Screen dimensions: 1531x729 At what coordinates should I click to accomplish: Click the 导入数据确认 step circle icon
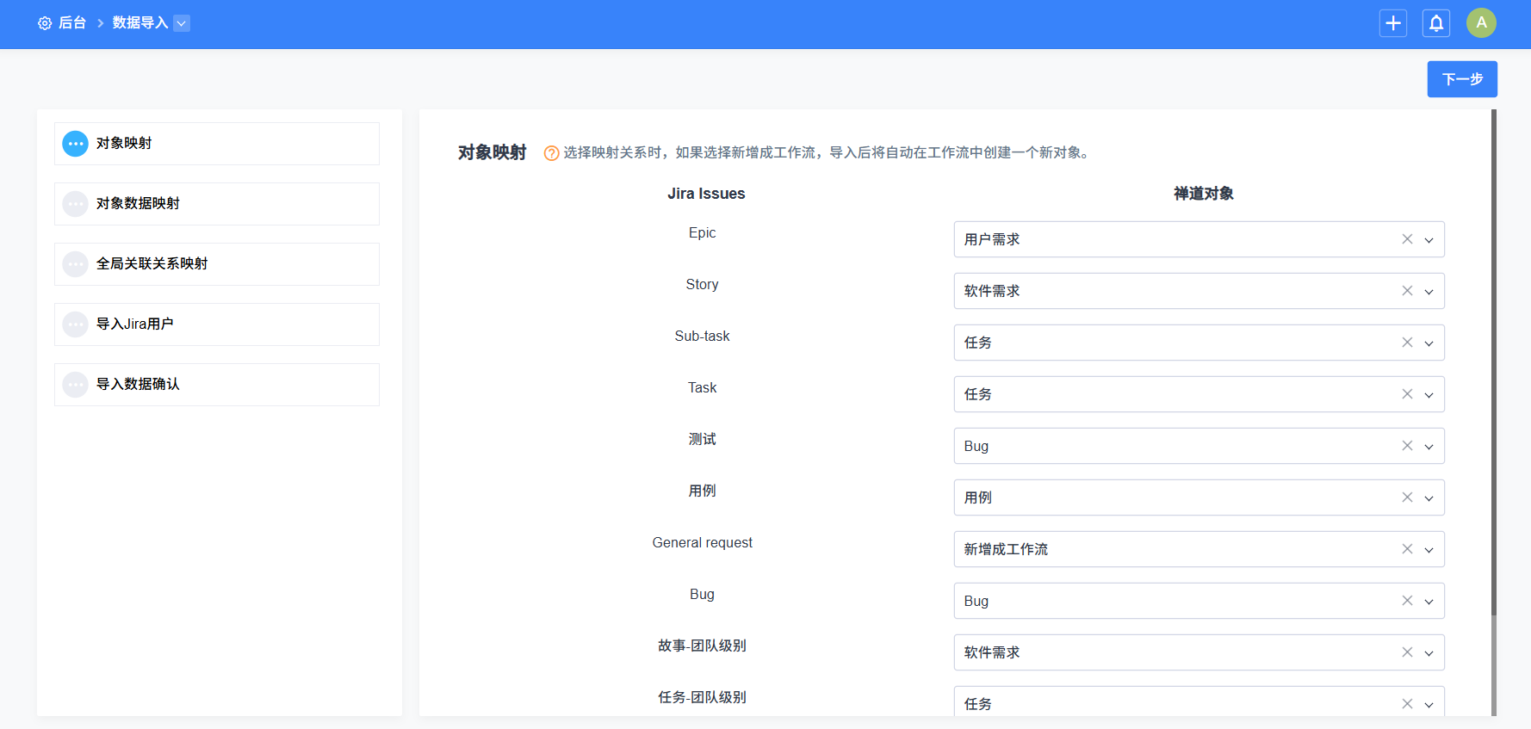coord(76,385)
